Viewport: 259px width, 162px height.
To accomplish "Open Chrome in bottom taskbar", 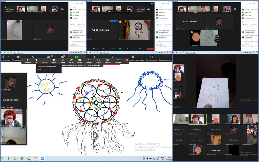I will pyautogui.click(x=22, y=158).
